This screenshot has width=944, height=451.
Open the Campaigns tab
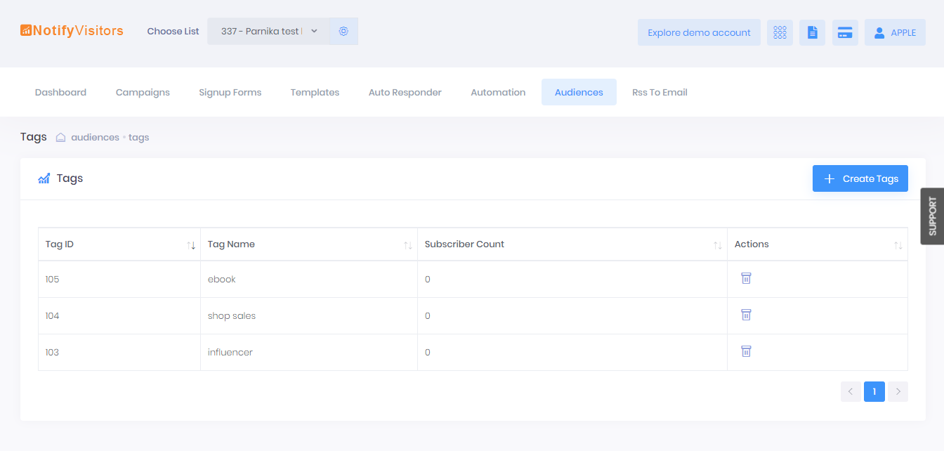[143, 92]
